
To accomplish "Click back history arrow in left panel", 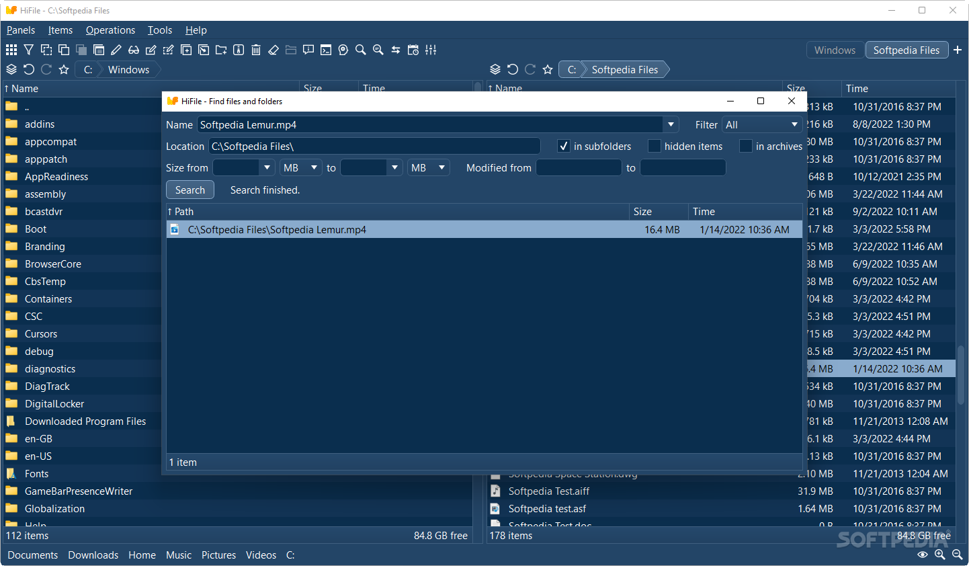I will (x=29, y=69).
